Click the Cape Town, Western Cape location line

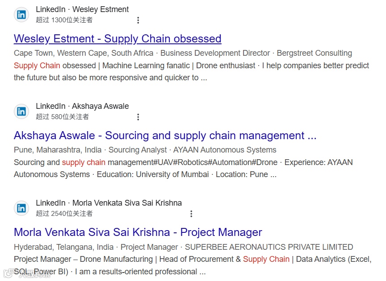click(x=84, y=53)
